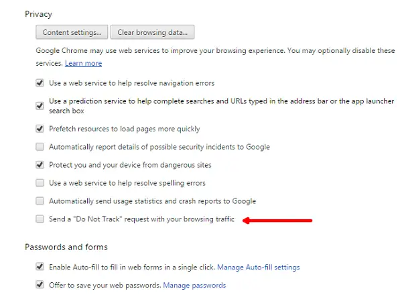
Task: Enable the Do Not Track request checkbox
Action: (x=40, y=219)
